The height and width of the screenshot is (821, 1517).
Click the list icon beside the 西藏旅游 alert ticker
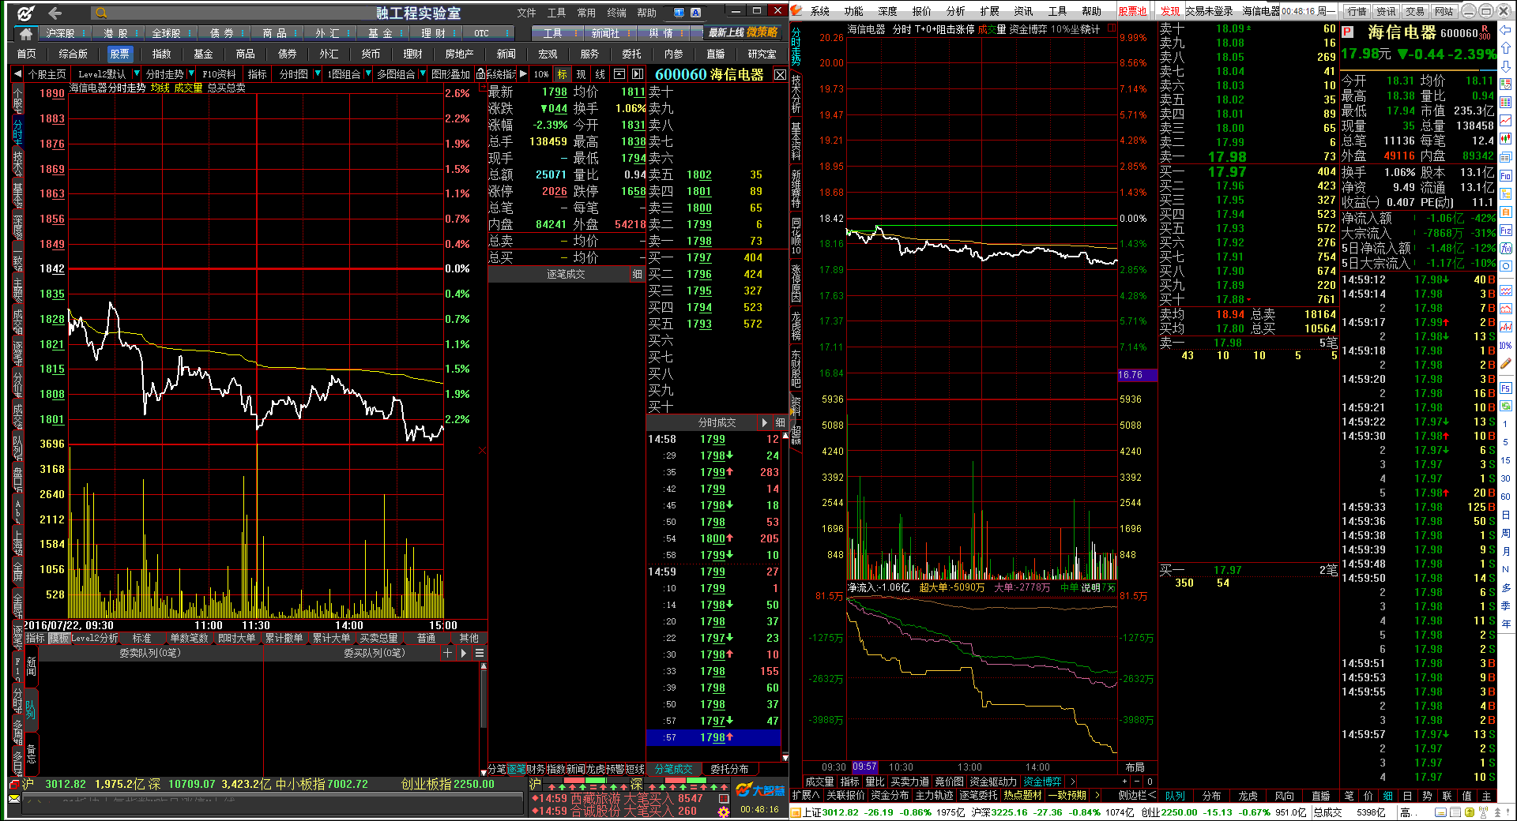723,798
